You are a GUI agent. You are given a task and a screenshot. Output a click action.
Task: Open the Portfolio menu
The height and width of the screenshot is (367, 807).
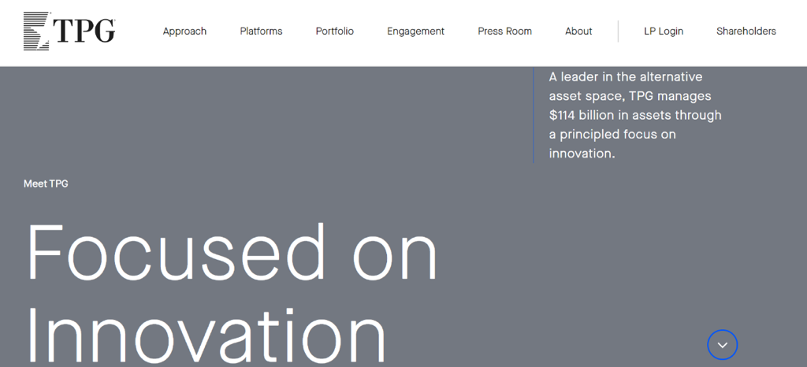click(x=334, y=32)
